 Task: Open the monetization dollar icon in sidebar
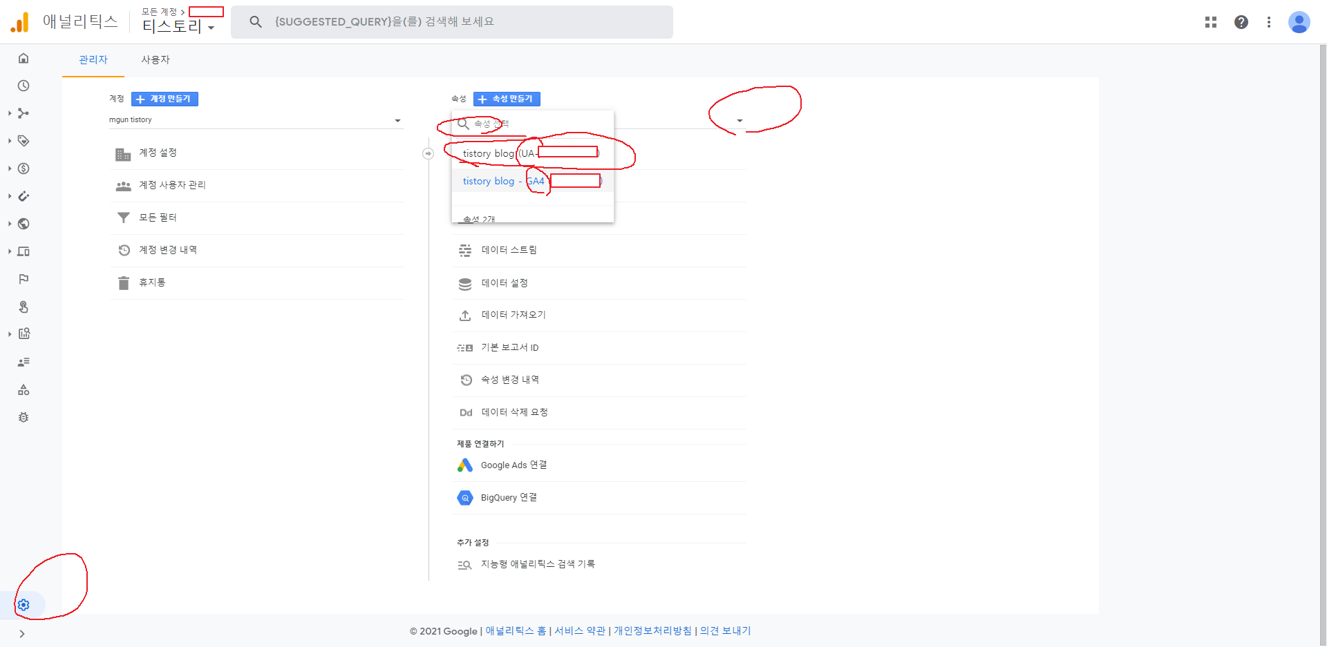click(23, 168)
